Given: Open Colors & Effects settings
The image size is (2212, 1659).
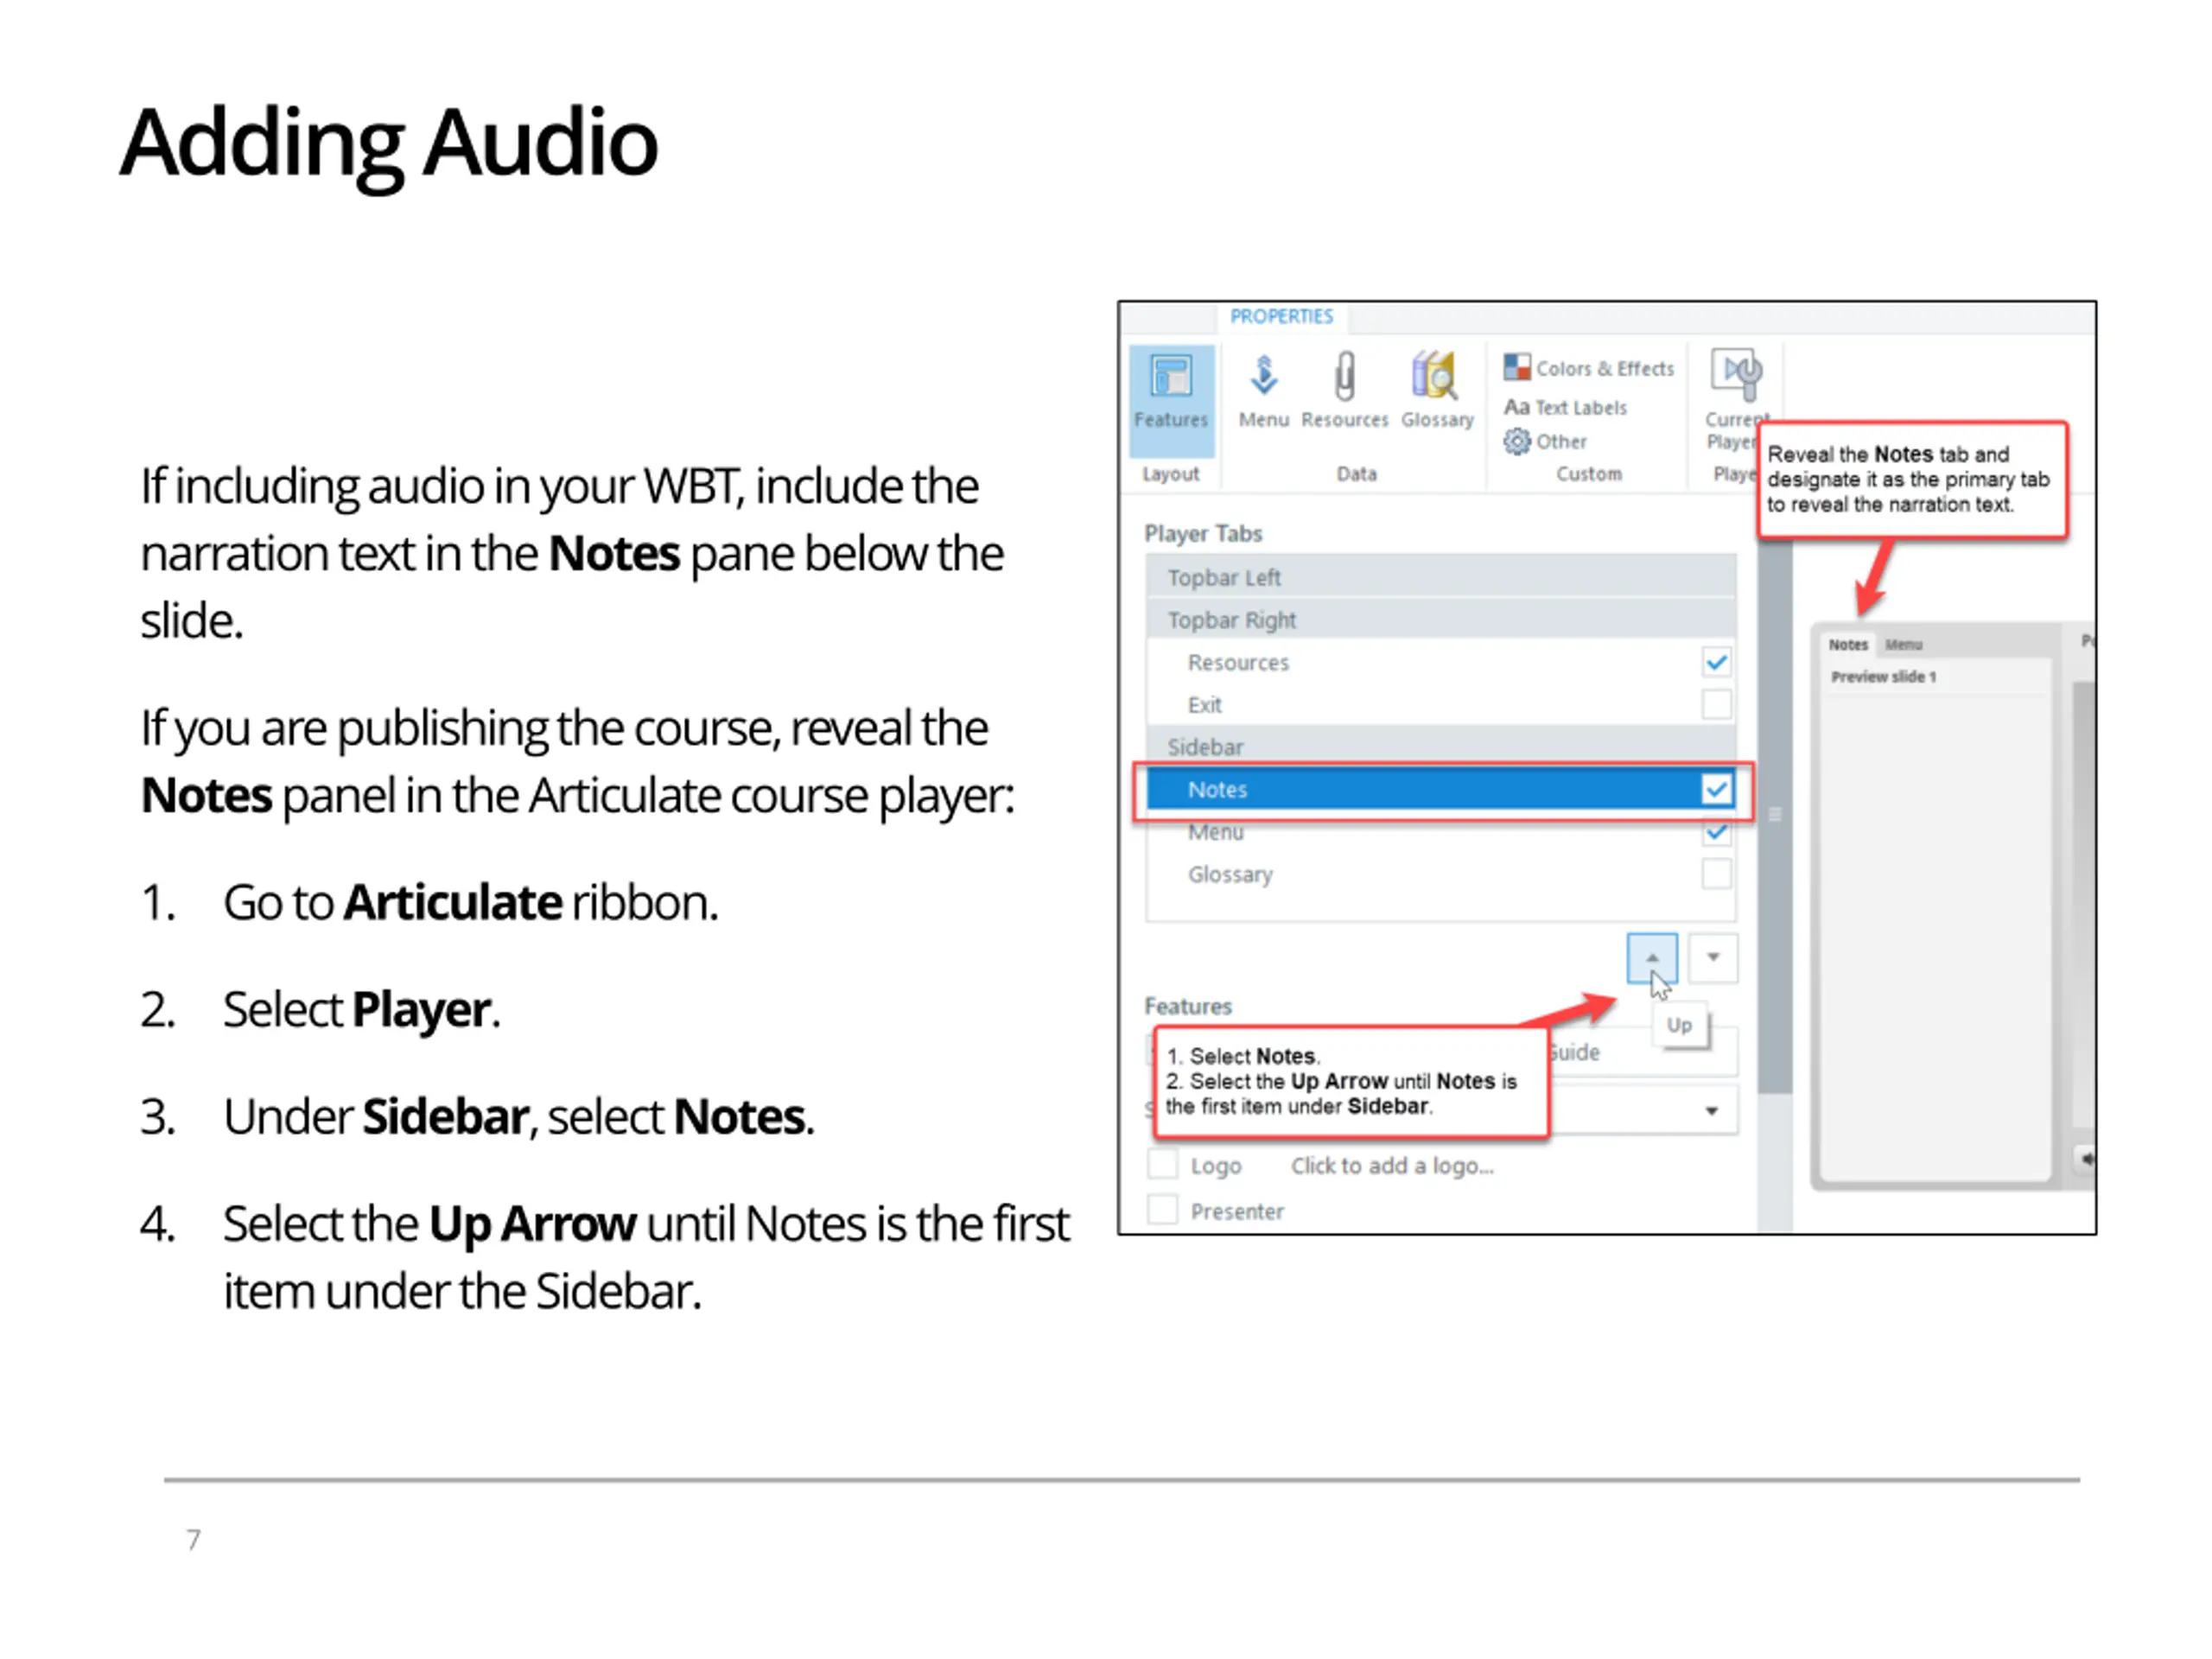Looking at the screenshot, I should click(1588, 368).
